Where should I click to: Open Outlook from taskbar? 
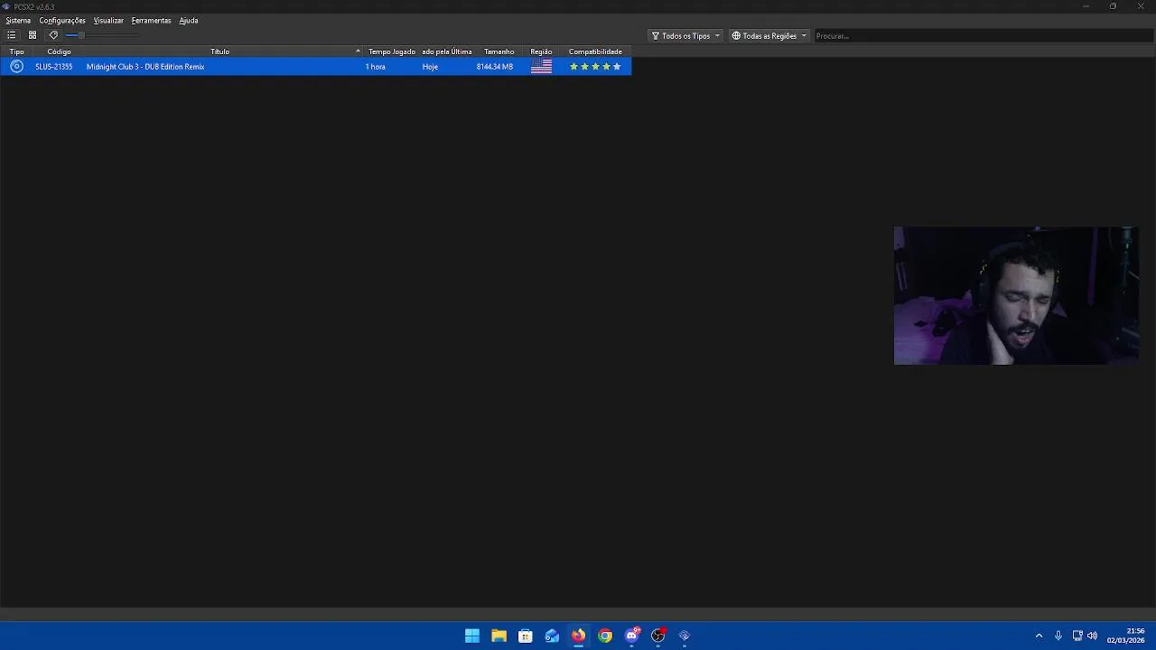[552, 636]
